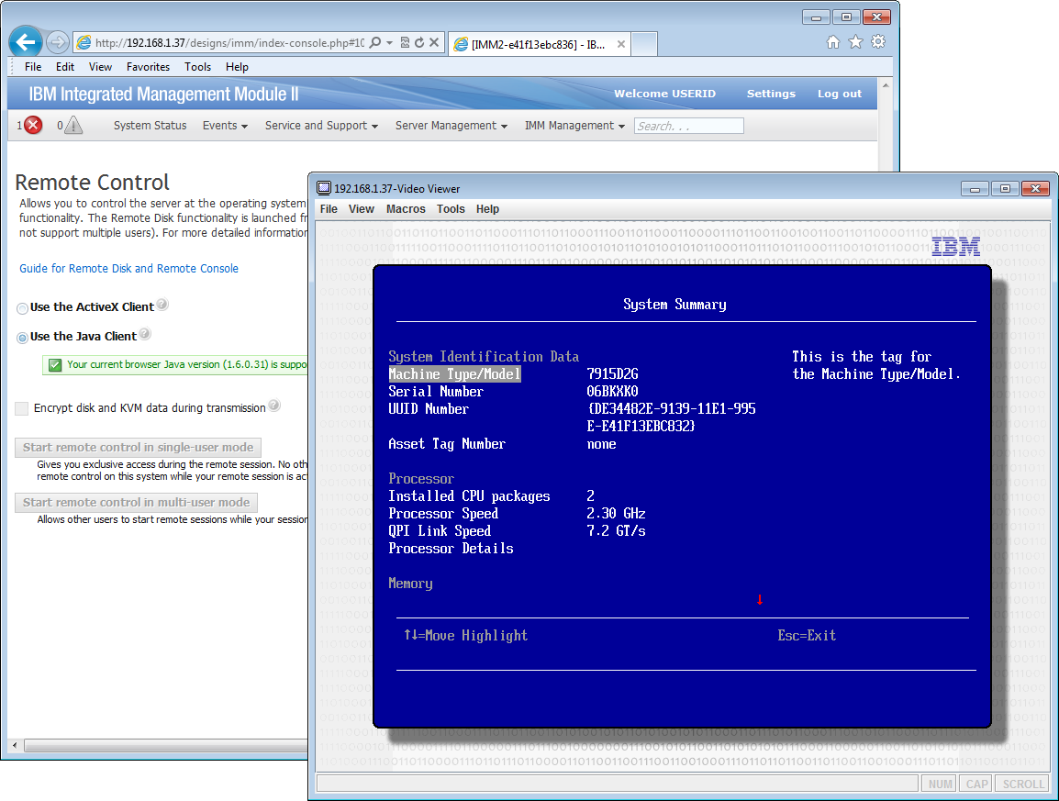Click the stop loading X in address bar
This screenshot has width=1059, height=801.
pyautogui.click(x=434, y=42)
